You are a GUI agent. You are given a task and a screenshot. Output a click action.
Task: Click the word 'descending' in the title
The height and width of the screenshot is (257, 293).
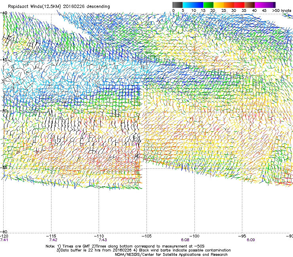98,7
